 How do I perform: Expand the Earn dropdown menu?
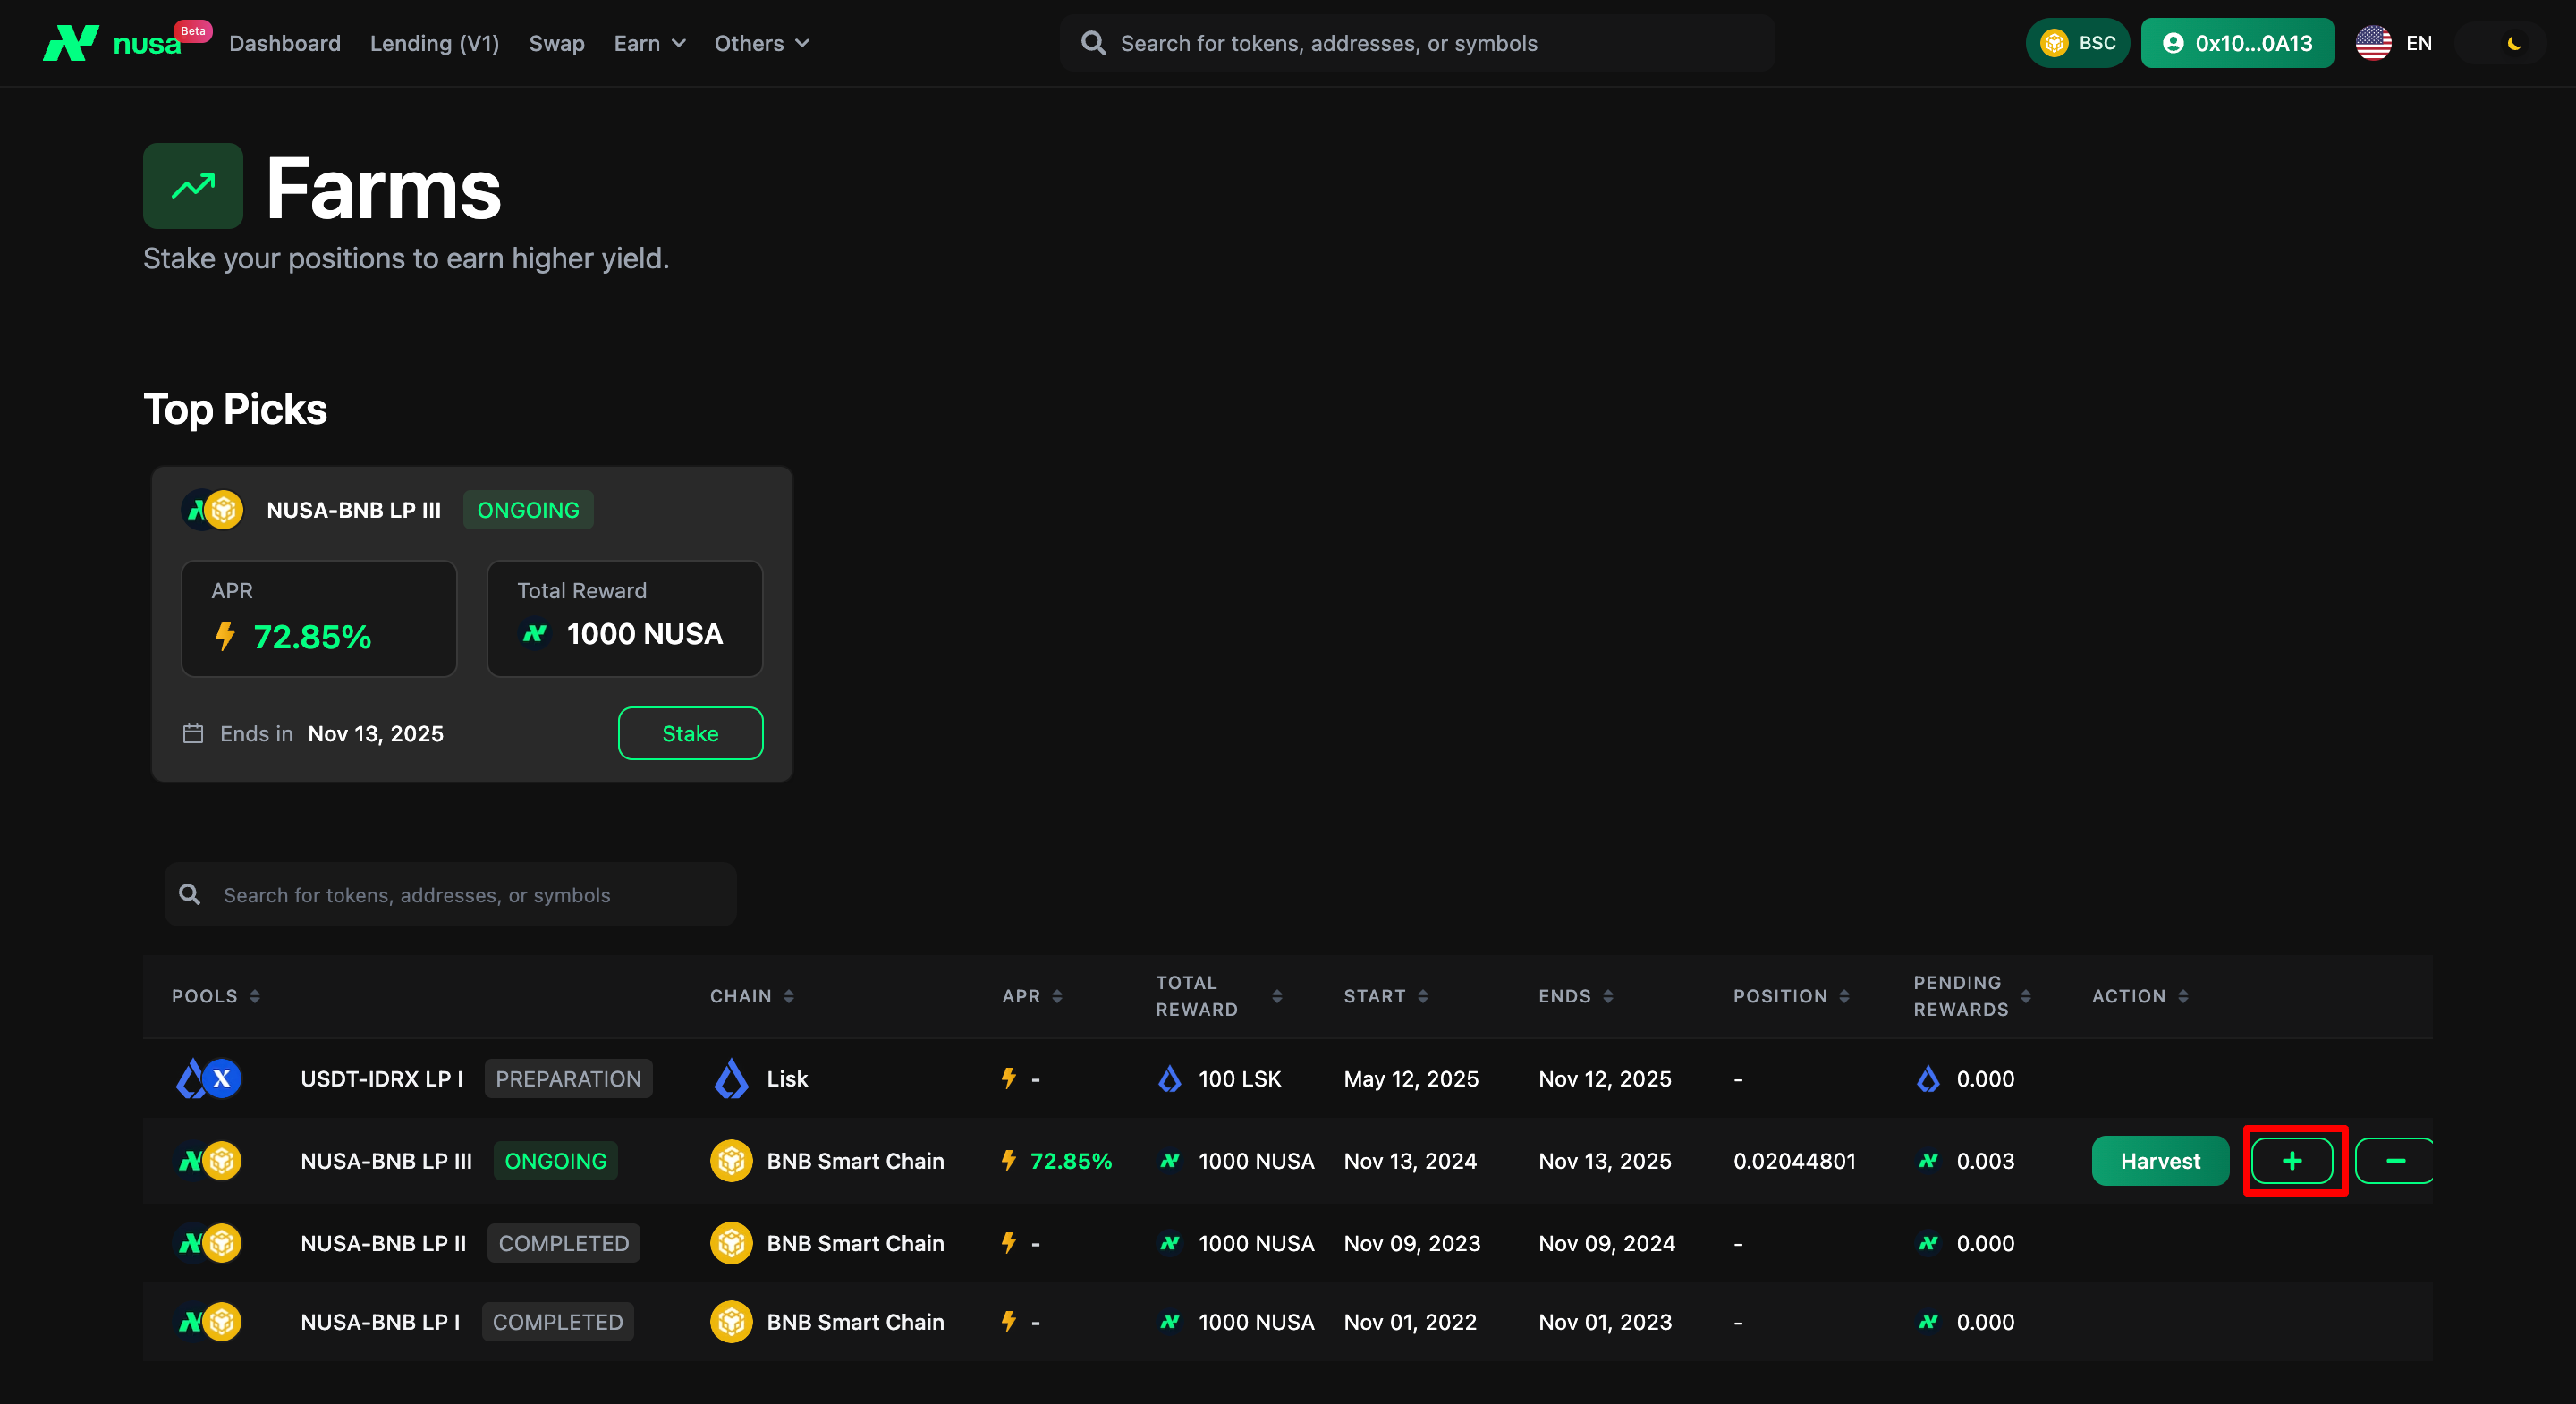(649, 43)
